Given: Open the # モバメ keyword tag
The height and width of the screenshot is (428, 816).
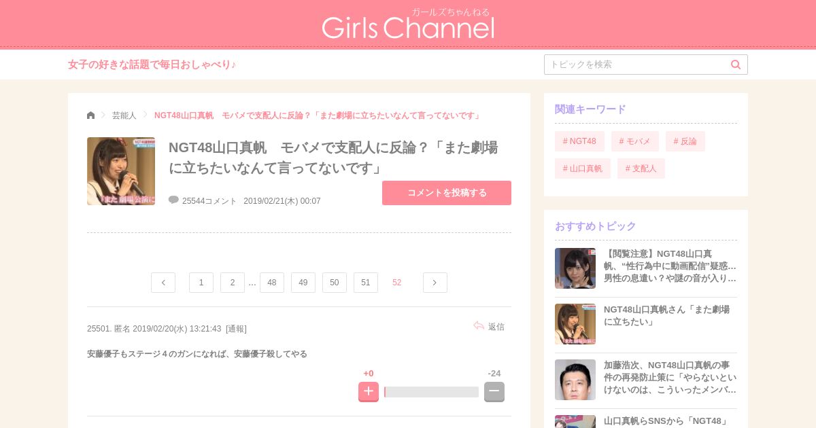Looking at the screenshot, I should point(635,141).
